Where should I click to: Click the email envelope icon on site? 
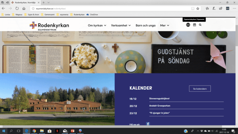coord(188,25)
